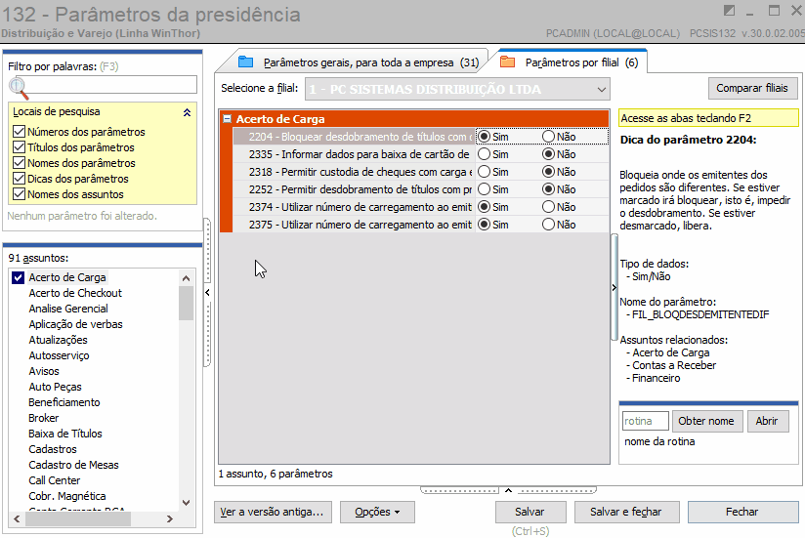
Task: Select Não for parameter 2204
Action: click(548, 137)
